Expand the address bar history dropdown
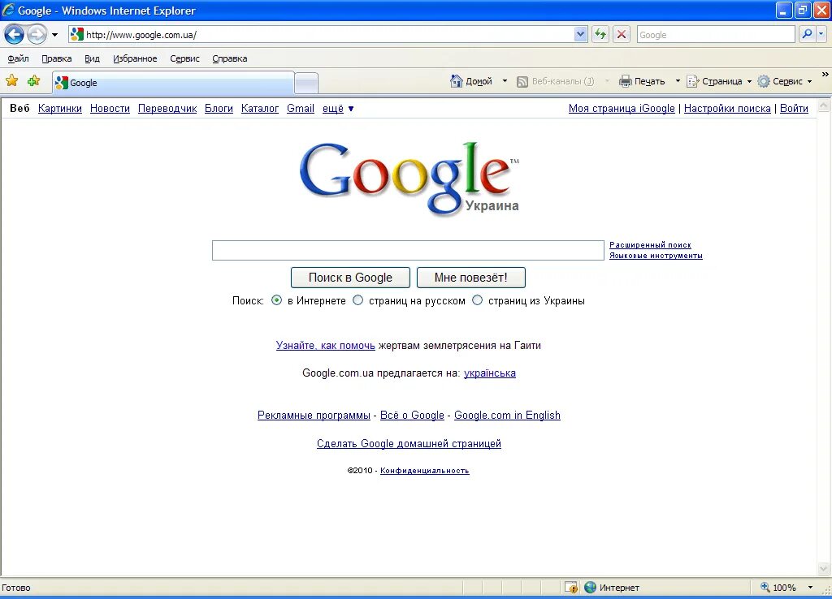 pyautogui.click(x=580, y=35)
